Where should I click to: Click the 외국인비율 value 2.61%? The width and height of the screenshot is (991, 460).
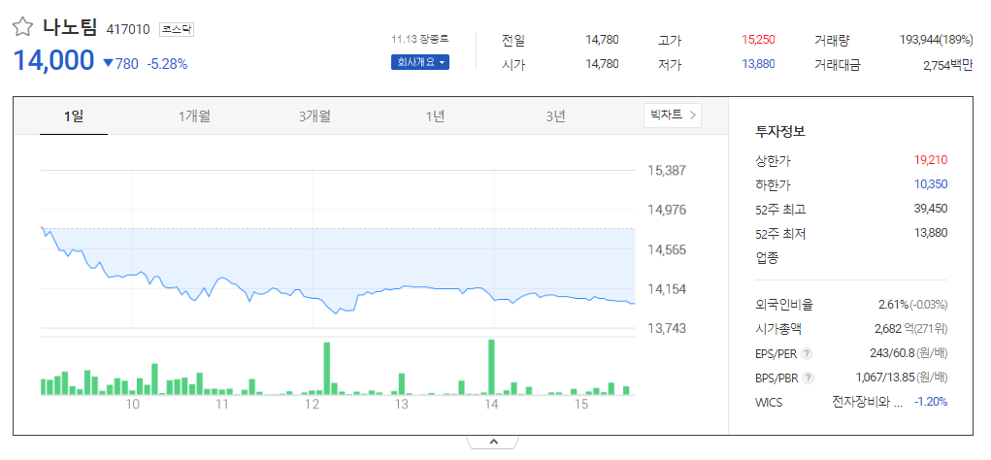(893, 305)
